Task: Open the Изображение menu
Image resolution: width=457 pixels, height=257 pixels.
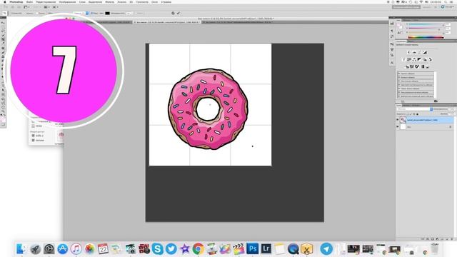Action: pos(67,2)
